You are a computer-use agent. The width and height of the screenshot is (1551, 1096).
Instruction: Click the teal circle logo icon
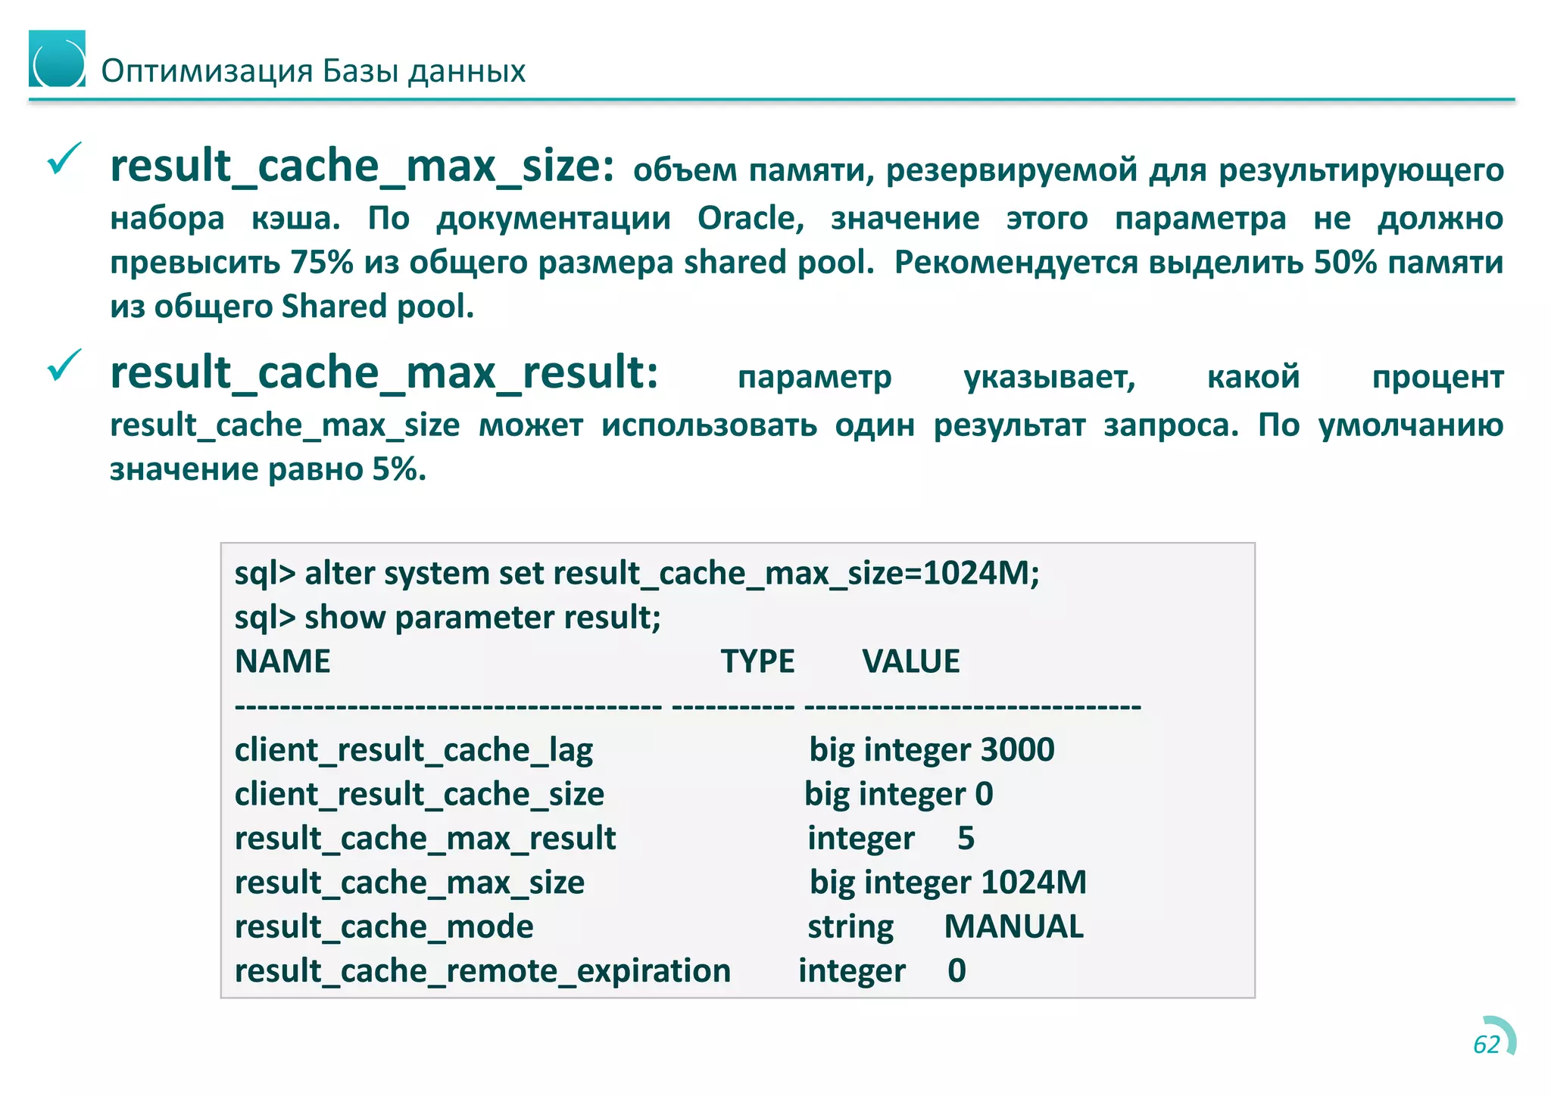pyautogui.click(x=57, y=59)
